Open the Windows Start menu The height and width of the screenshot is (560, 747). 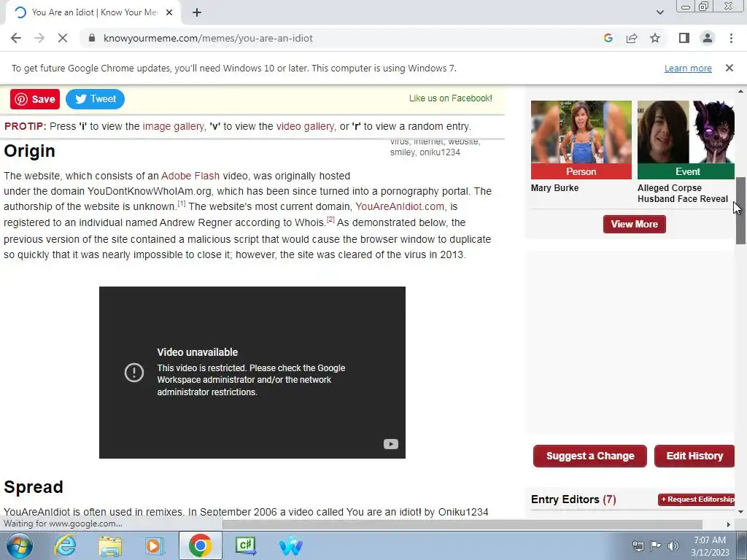(19, 545)
